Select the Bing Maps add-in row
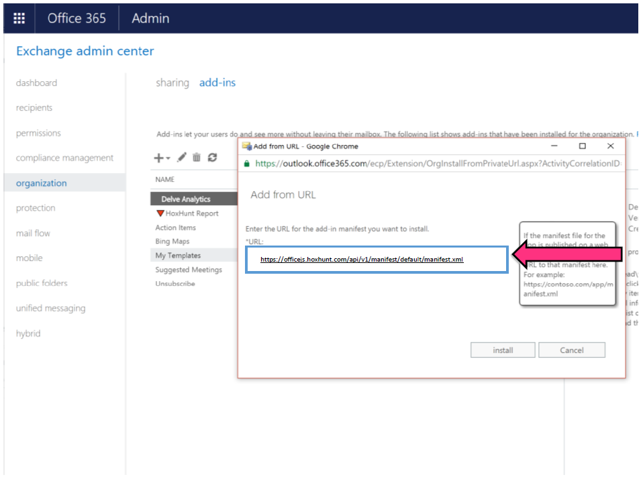 193,242
